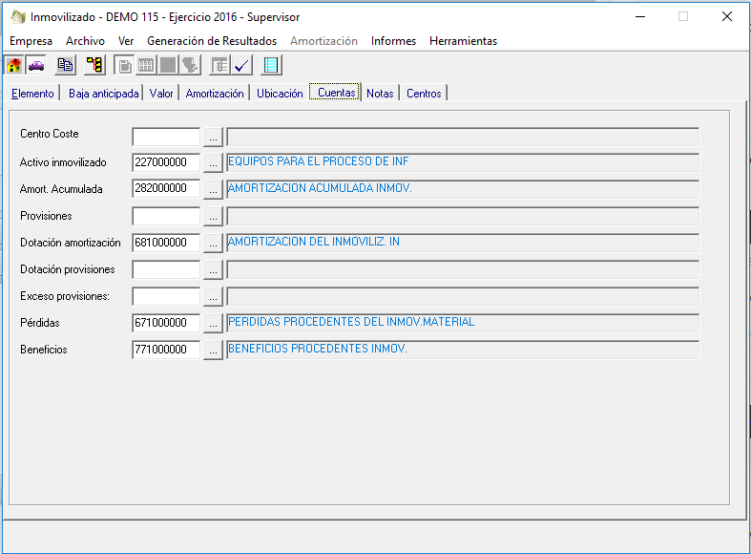Viewport: 751px width, 554px height.
Task: Click the Pérdidas label
Action: pyautogui.click(x=40, y=323)
